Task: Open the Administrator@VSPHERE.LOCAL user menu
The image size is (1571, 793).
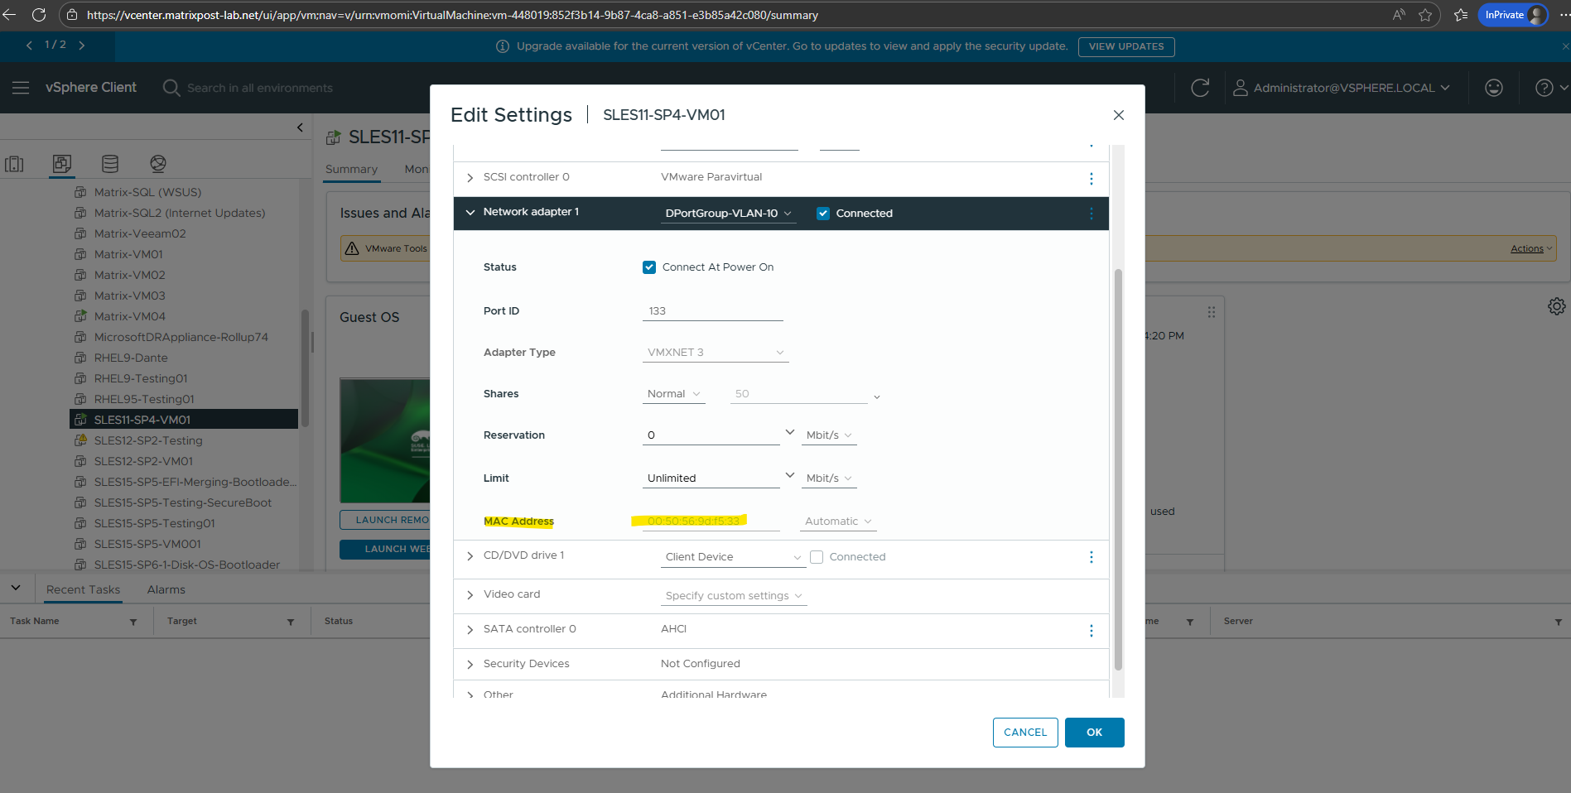Action: pos(1342,88)
